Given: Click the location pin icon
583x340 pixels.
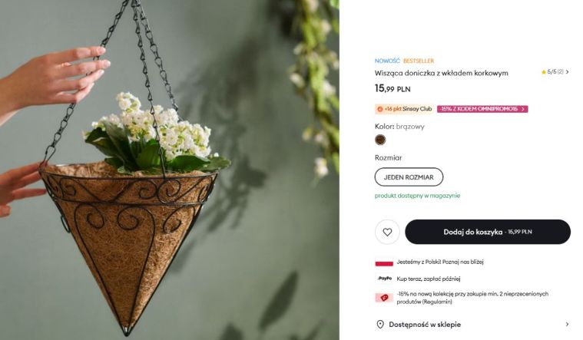Looking at the screenshot, I should click(380, 325).
